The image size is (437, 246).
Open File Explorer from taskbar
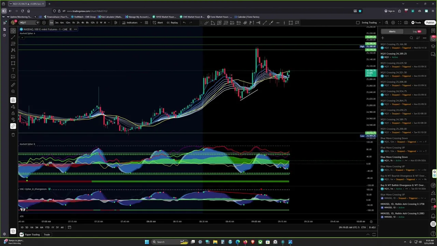(215, 242)
